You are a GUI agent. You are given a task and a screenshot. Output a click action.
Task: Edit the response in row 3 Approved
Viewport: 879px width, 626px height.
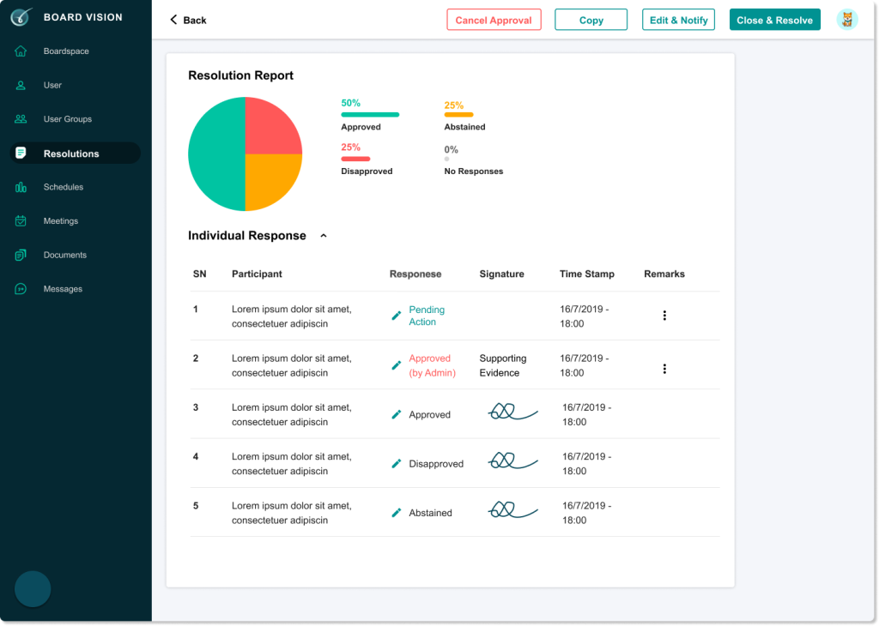click(x=396, y=414)
